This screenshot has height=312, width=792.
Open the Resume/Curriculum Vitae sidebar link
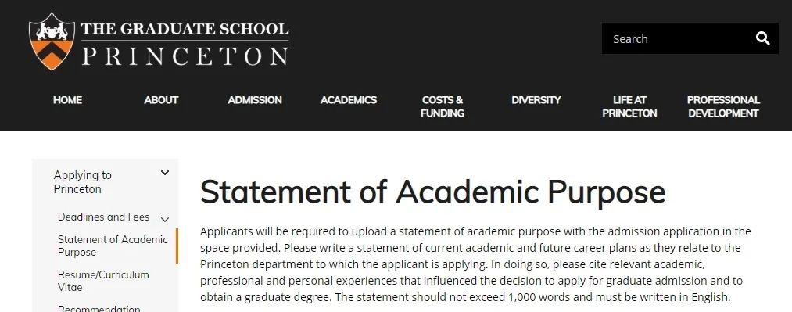(103, 282)
